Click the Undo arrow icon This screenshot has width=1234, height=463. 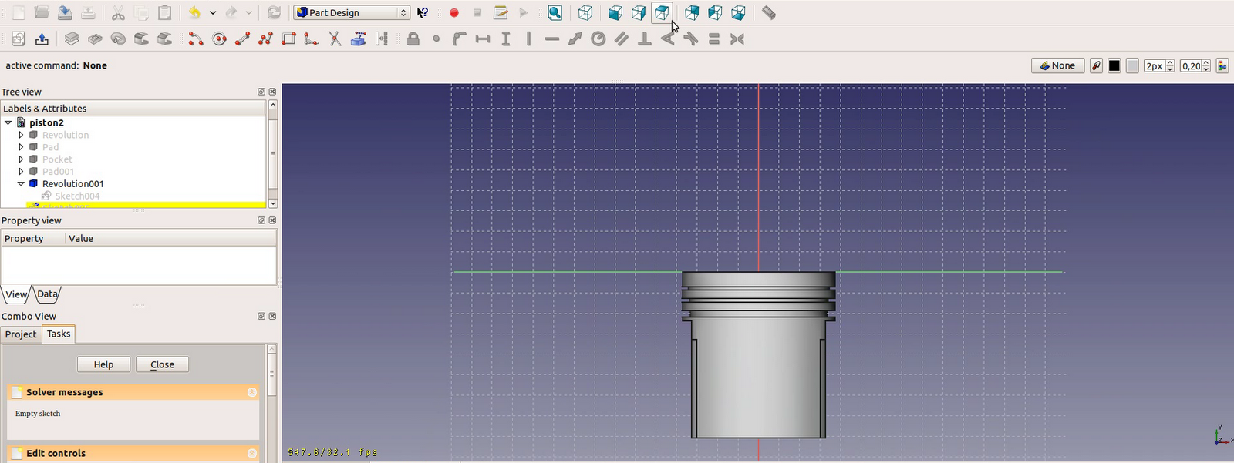(x=195, y=13)
